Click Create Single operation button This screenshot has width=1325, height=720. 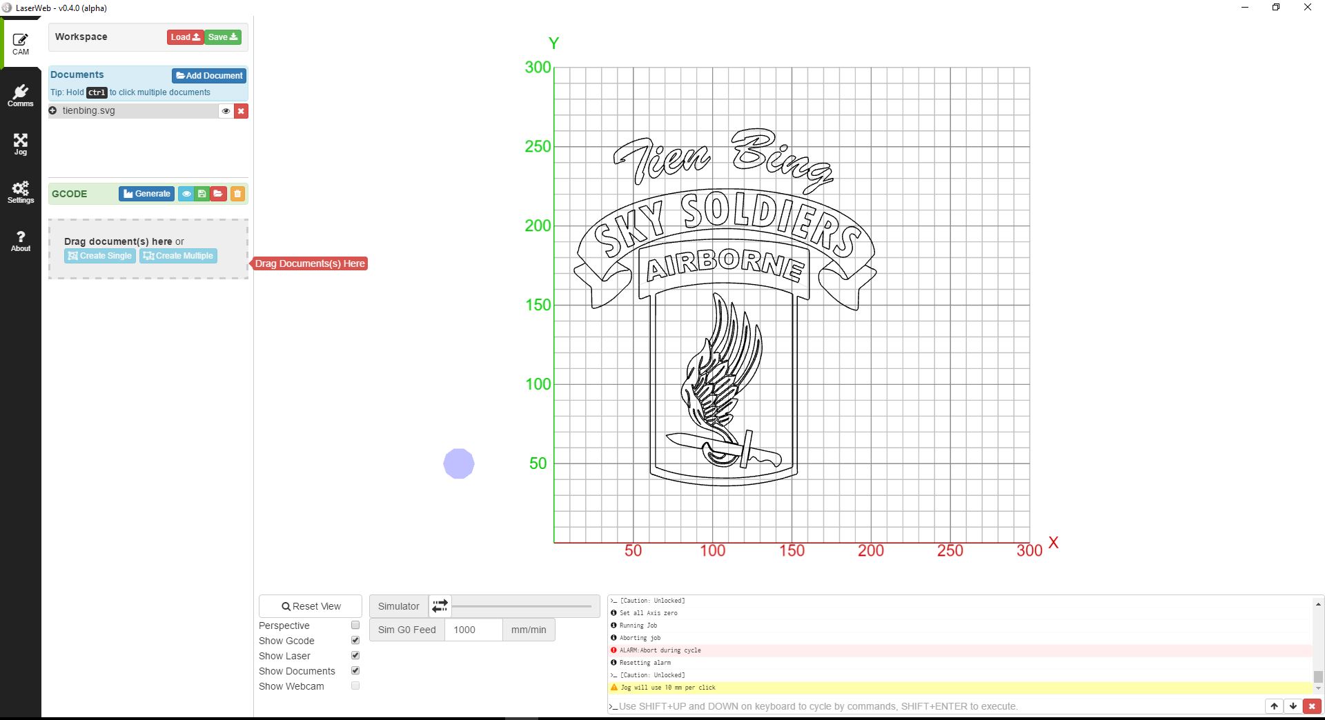click(x=100, y=256)
